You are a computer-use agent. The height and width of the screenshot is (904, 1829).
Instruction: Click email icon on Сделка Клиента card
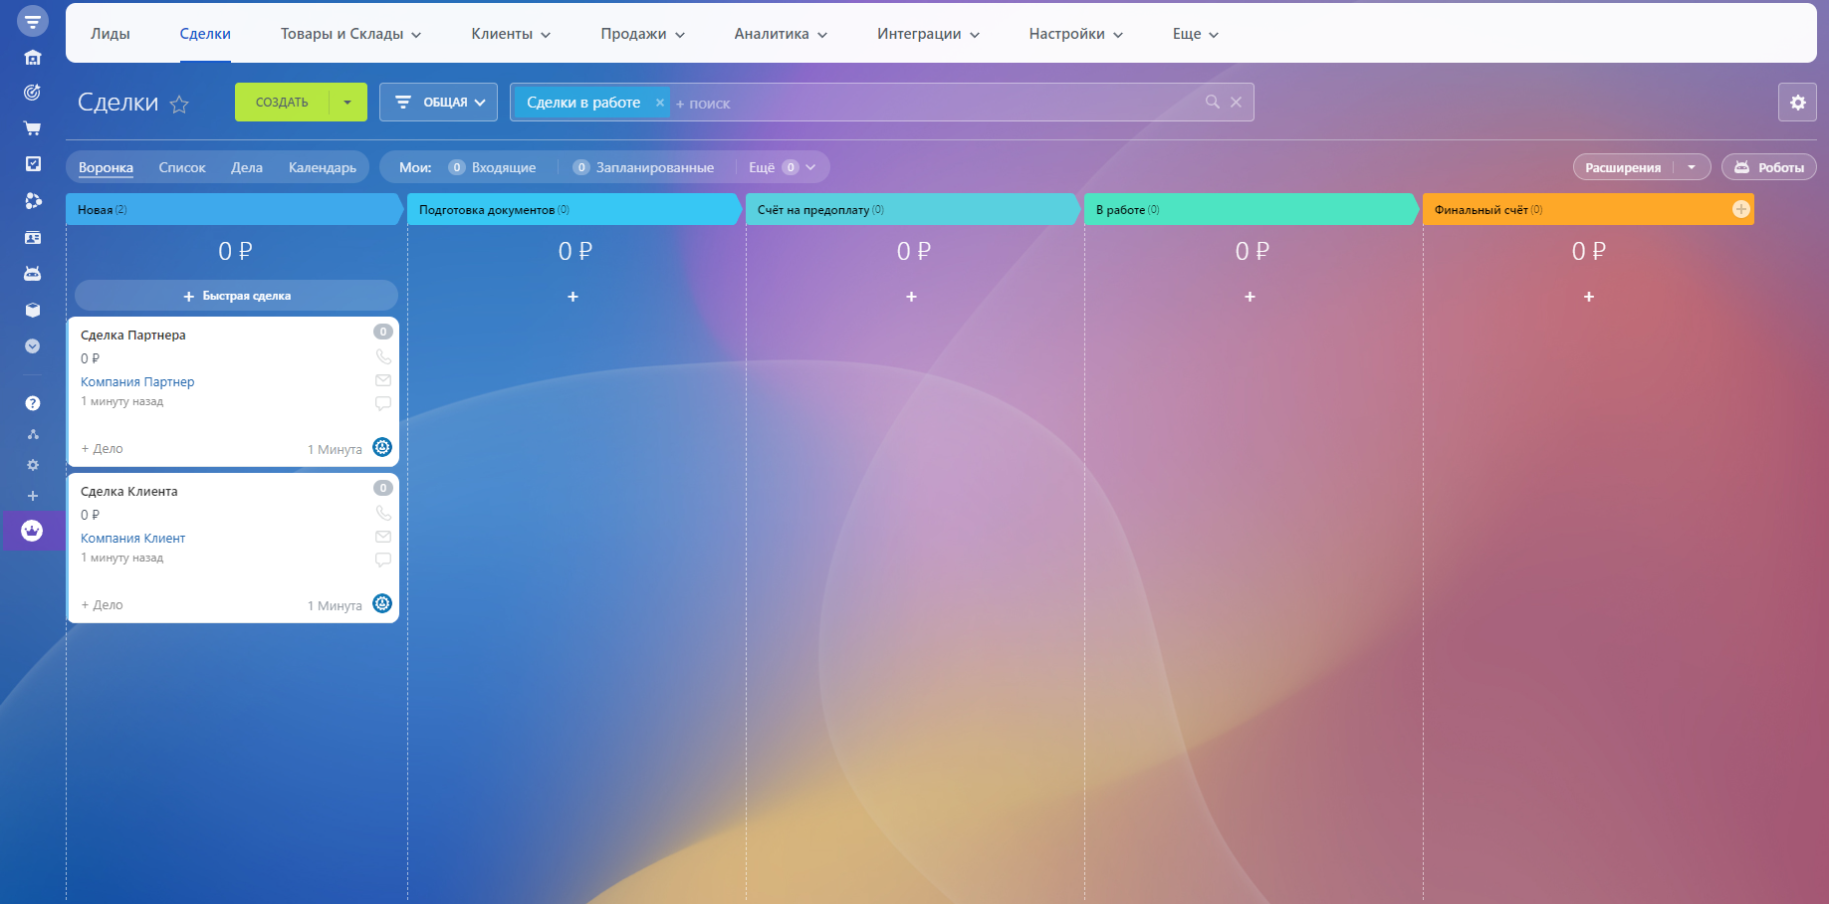[x=383, y=537]
